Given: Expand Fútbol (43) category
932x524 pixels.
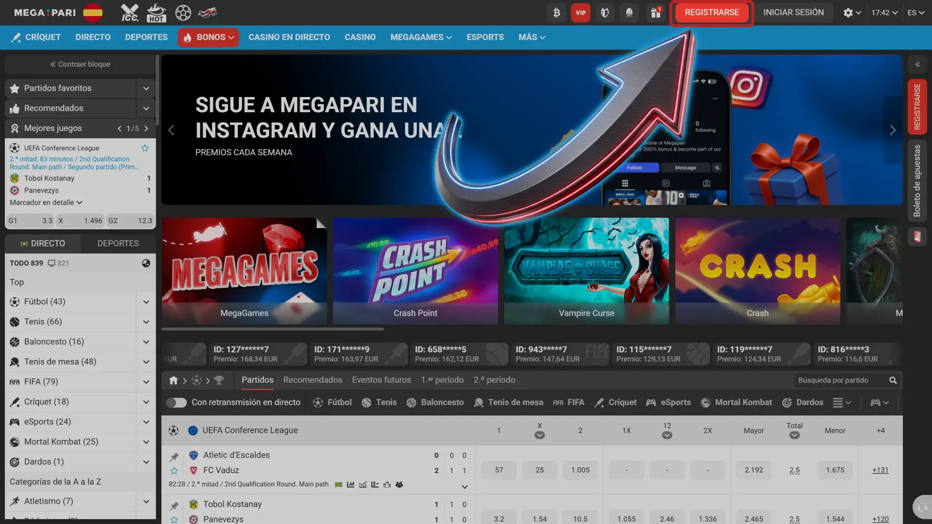Looking at the screenshot, I should pyautogui.click(x=146, y=302).
